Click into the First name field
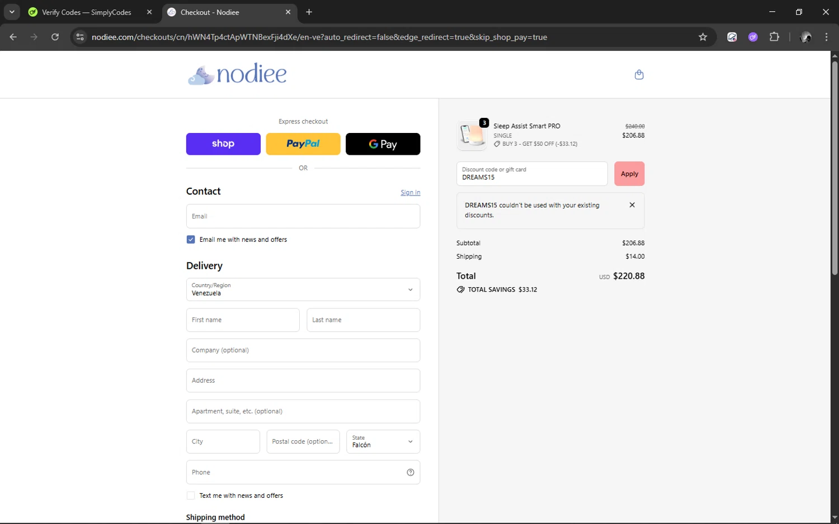 click(243, 320)
